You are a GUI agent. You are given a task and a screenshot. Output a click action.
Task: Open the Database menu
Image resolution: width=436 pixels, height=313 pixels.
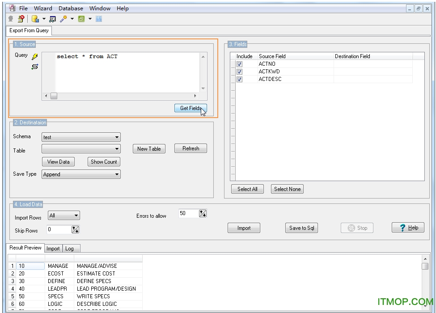pos(70,8)
